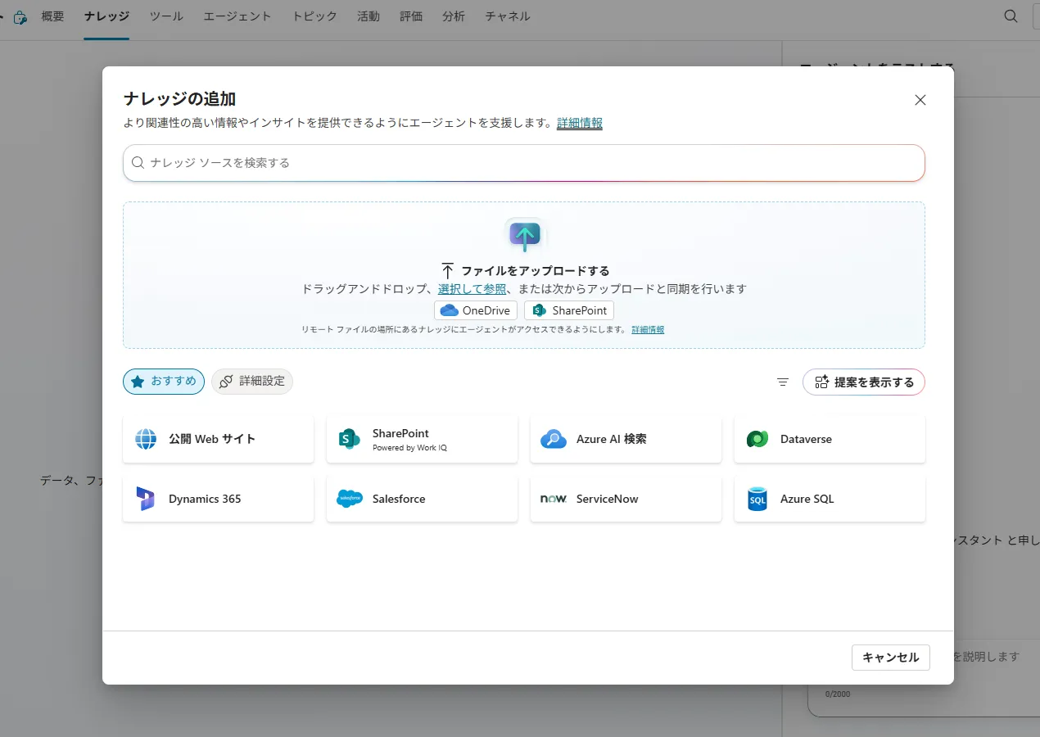Click the upload arrow illustration icon
This screenshot has width=1040, height=737.
tap(525, 235)
